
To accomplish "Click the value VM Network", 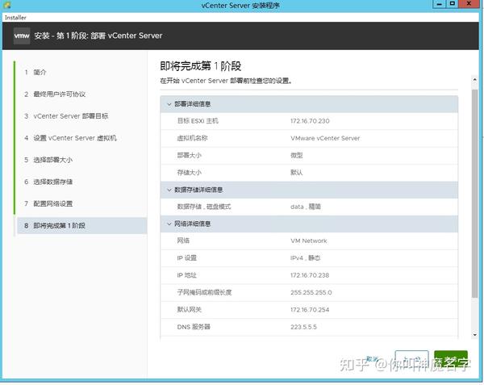I will [309, 241].
